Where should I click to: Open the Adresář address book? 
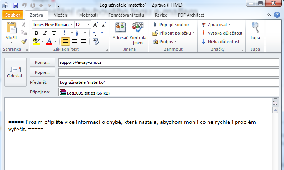coord(120,31)
